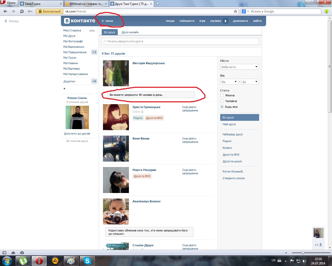Image resolution: width=332 pixels, height=266 pixels.
Task: Click Долучити до друзів under Роман Смаль
Action: (77, 134)
